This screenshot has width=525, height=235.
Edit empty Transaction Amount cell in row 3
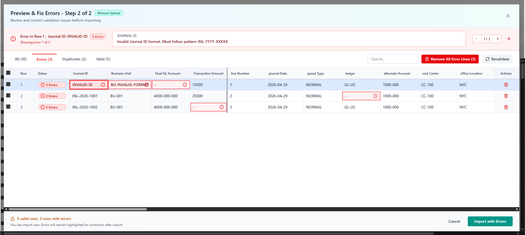(208, 107)
